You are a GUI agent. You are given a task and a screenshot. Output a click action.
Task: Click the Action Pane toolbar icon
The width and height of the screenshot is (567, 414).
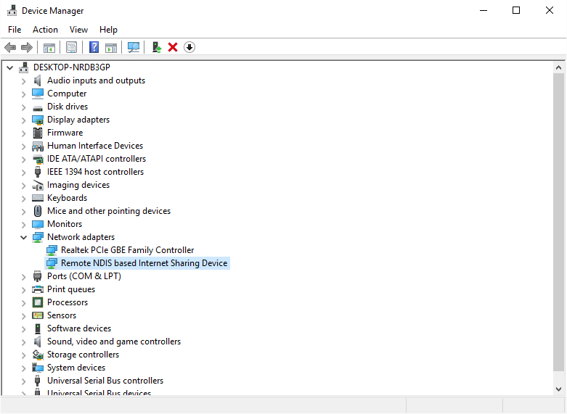tap(111, 47)
